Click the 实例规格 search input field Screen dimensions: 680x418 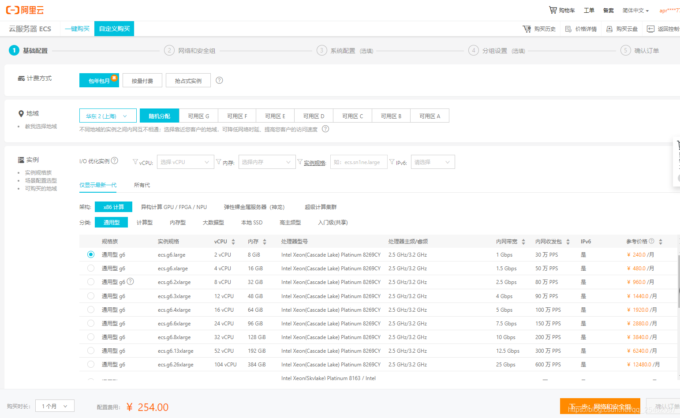pyautogui.click(x=359, y=162)
